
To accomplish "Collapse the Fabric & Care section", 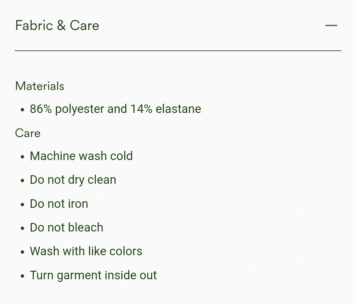I will [178, 25].
